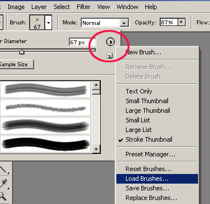This screenshot has width=210, height=204.
Task: Click the Use Sample Size button
Action: coord(16,65)
